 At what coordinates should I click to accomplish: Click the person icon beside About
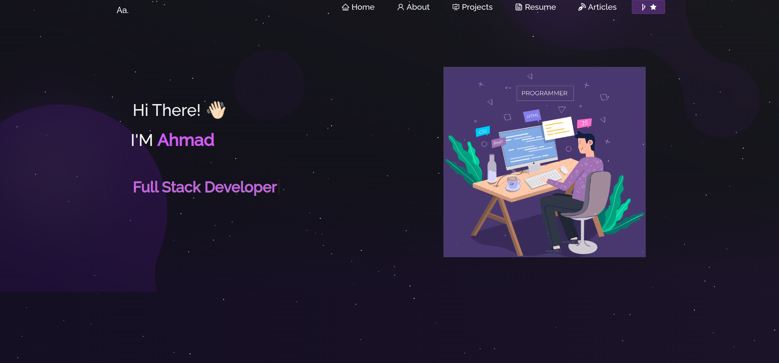click(x=401, y=7)
